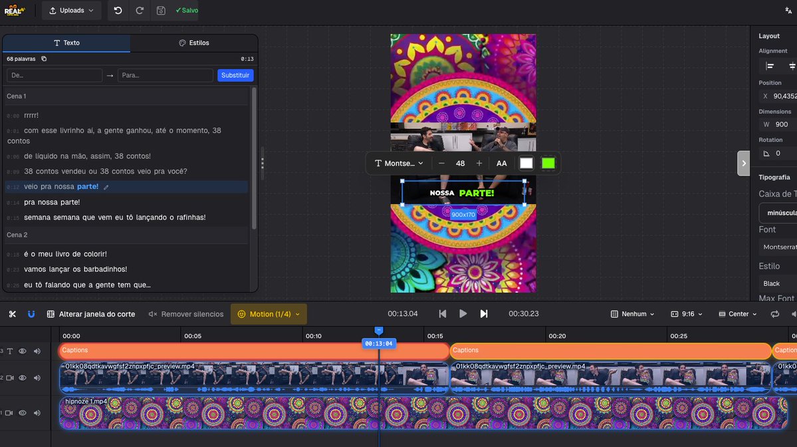Click the align left icon in Layout
797x447 pixels.
(x=770, y=66)
